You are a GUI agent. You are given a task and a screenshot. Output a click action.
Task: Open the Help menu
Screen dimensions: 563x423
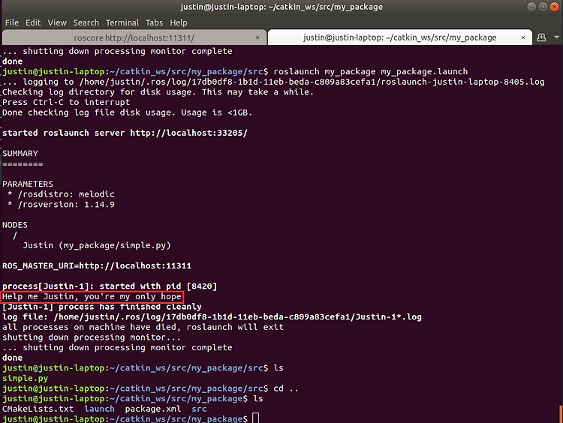pos(179,22)
